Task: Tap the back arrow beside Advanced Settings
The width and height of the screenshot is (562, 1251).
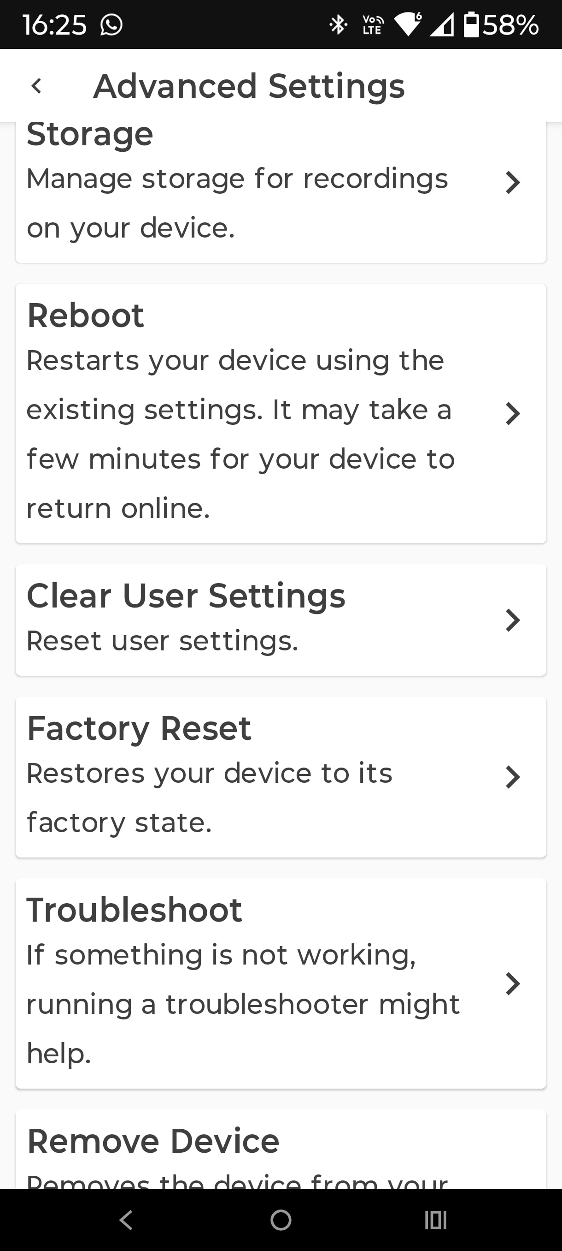Action: click(x=36, y=86)
